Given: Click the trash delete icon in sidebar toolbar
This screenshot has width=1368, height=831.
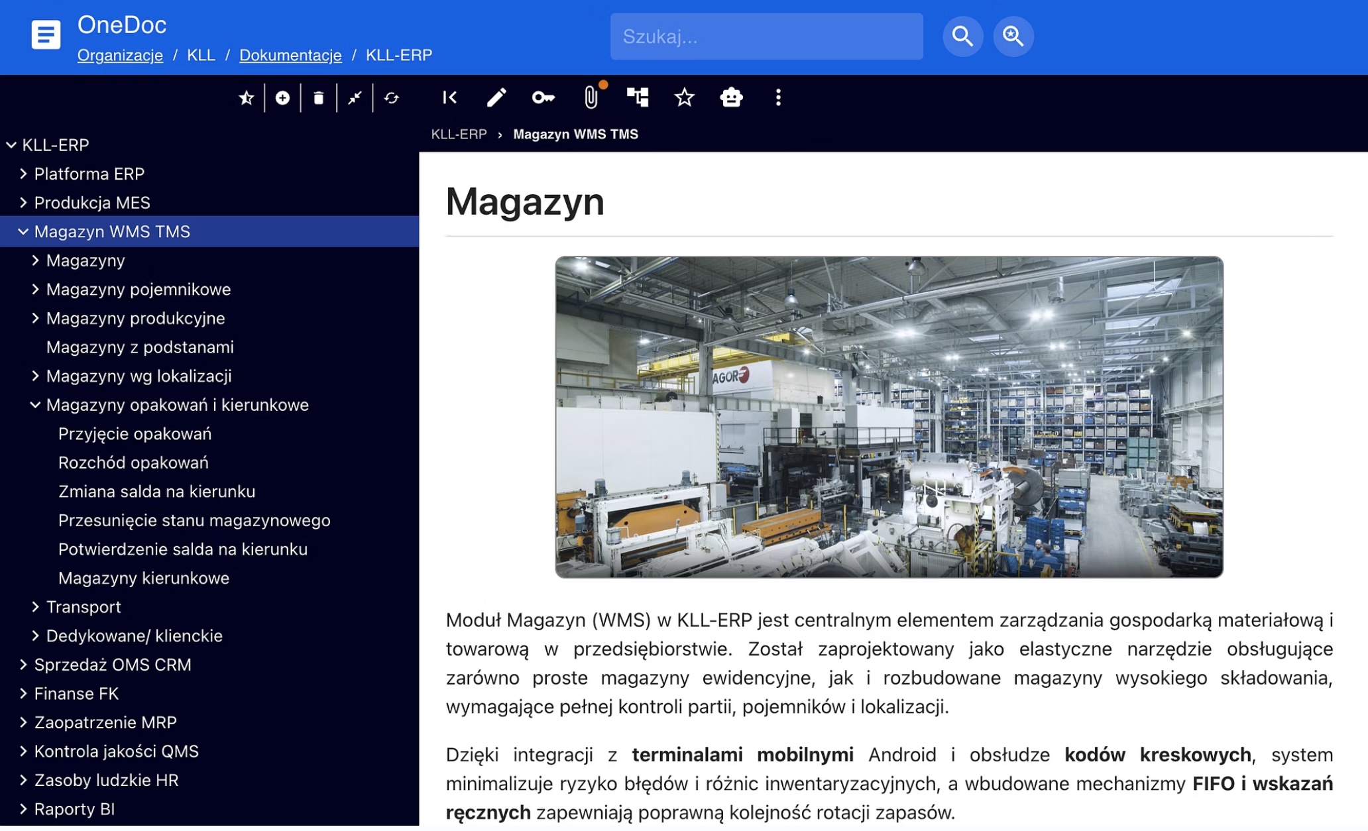Looking at the screenshot, I should (319, 98).
